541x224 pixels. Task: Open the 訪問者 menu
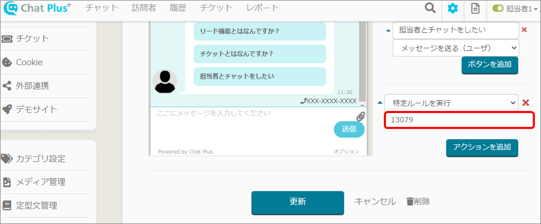point(144,8)
